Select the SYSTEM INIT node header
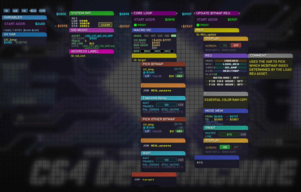 tap(92, 13)
